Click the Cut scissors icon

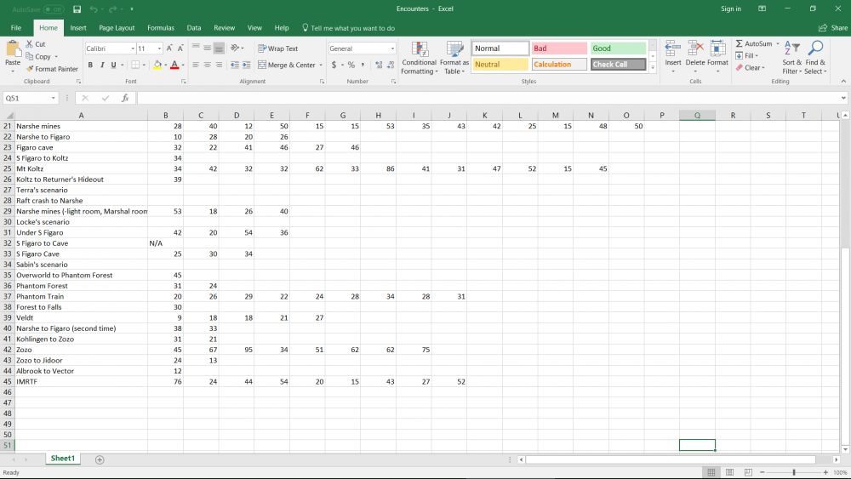[x=29, y=44]
